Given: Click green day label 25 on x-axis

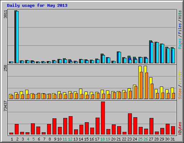Looking at the screenshot, I should pos(140,139).
